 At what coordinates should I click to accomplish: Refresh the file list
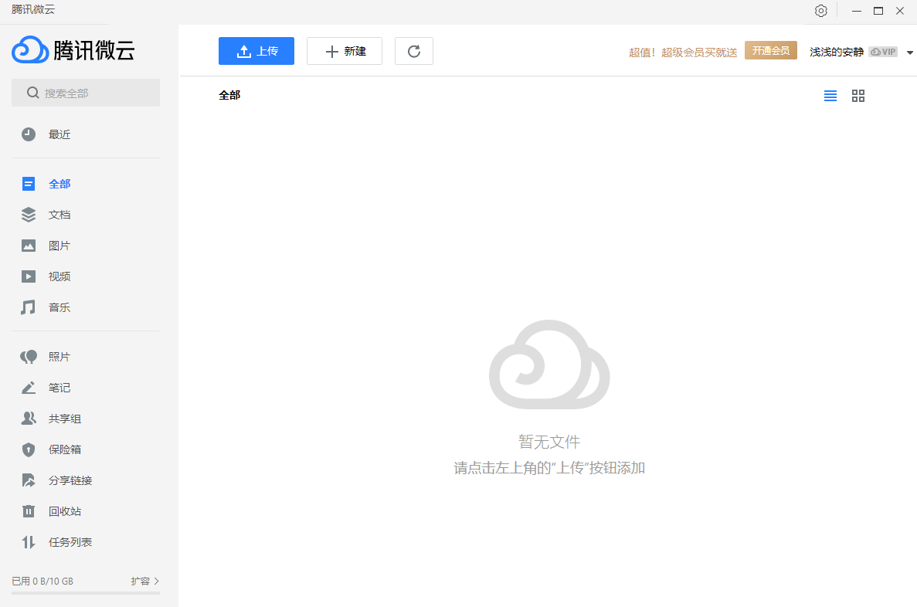[414, 50]
